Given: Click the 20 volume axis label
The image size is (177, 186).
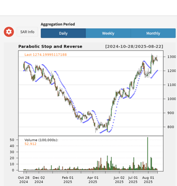Looking at the screenshot, I should point(12,158).
